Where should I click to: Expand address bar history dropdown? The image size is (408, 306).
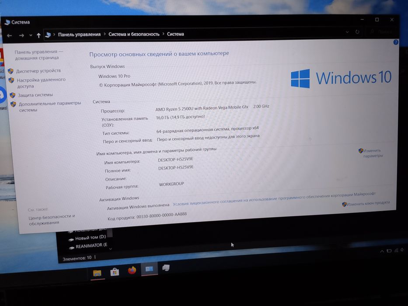click(x=347, y=32)
